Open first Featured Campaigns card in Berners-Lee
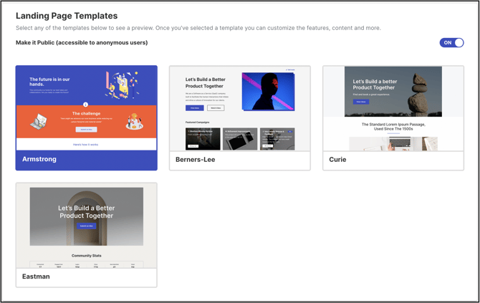 click(203, 139)
